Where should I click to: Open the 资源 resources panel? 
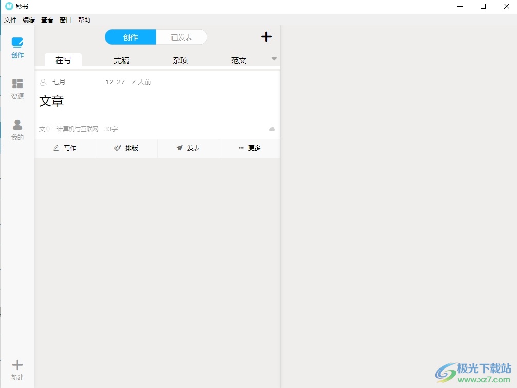point(17,88)
